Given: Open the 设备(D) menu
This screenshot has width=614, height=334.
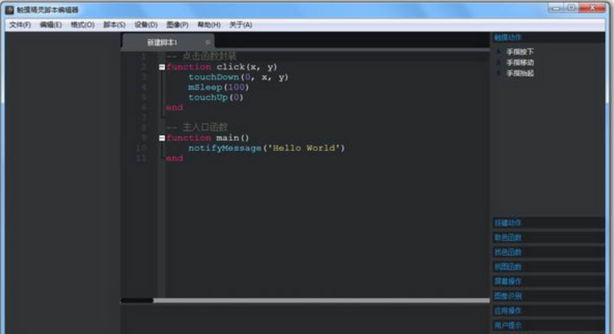Looking at the screenshot, I should (x=146, y=25).
